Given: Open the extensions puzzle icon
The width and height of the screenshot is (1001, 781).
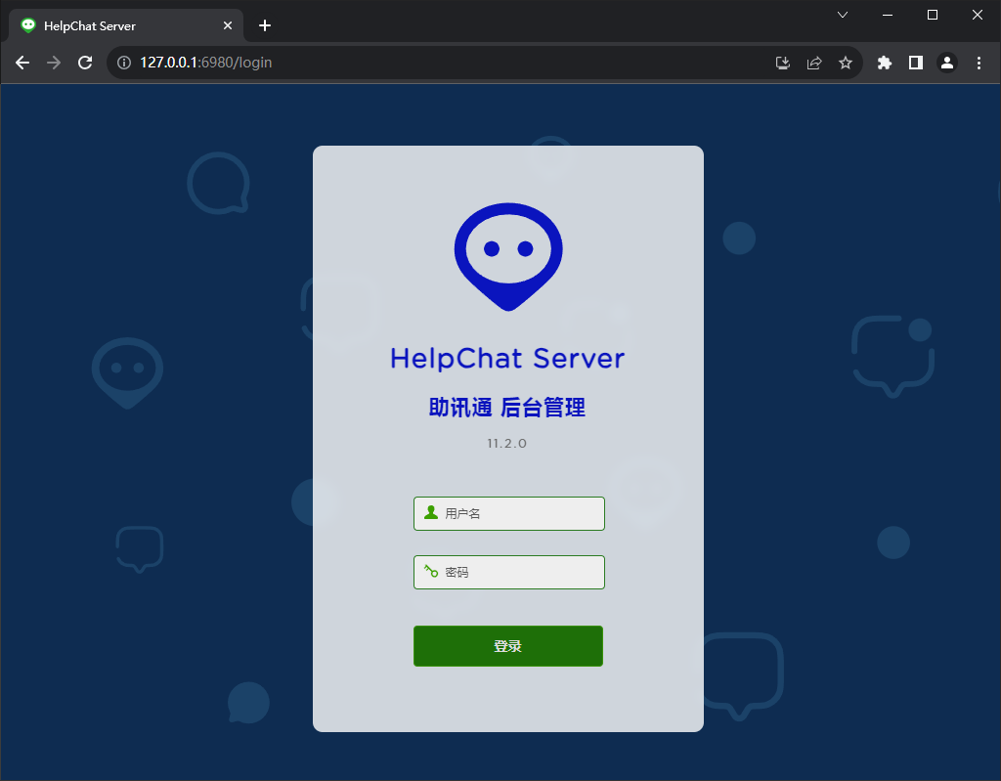Looking at the screenshot, I should [884, 63].
